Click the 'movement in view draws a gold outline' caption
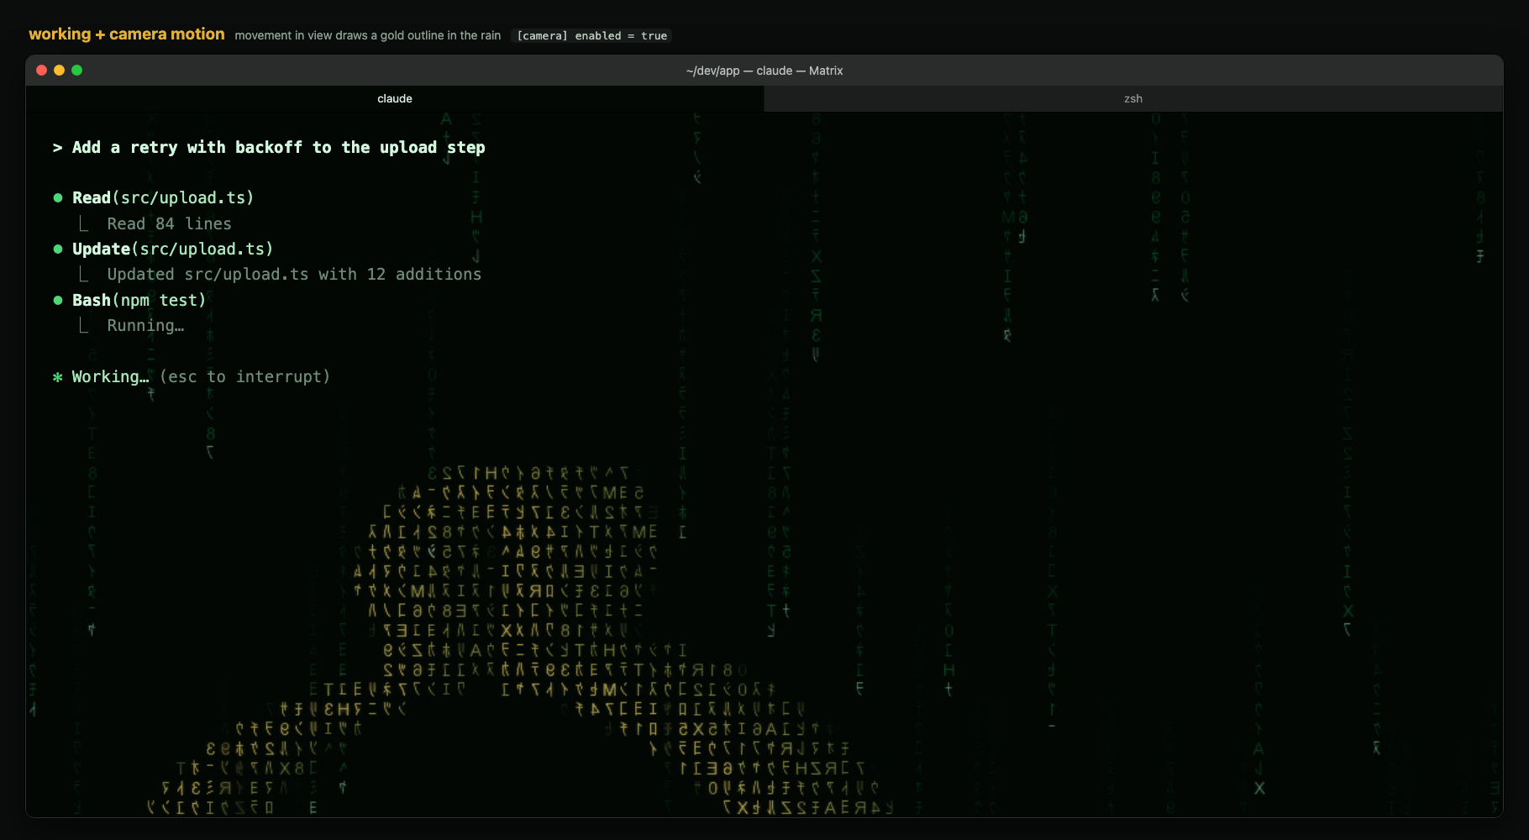The height and width of the screenshot is (840, 1529). (368, 35)
